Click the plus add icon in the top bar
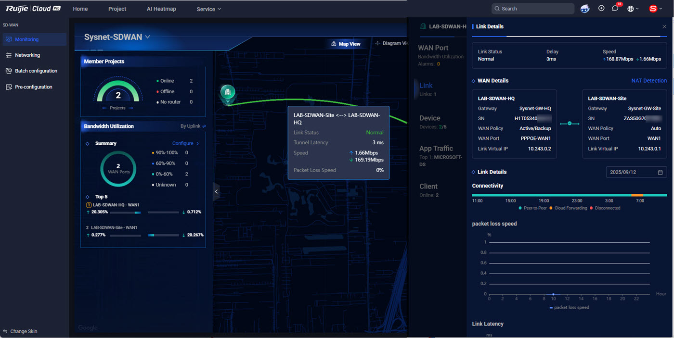674x338 pixels. (601, 9)
